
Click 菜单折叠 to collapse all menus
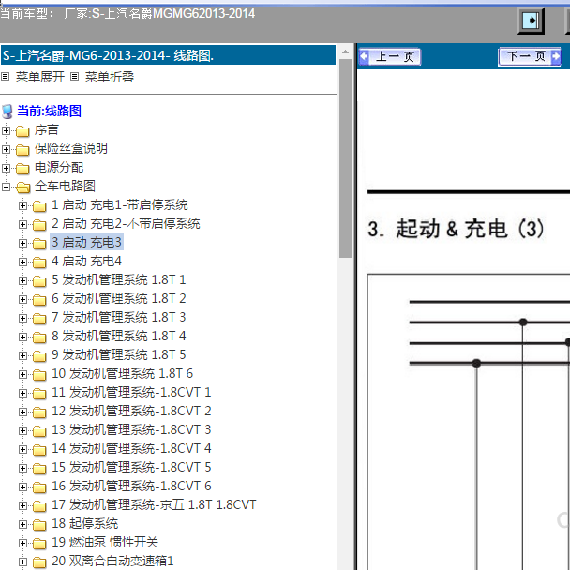point(110,77)
